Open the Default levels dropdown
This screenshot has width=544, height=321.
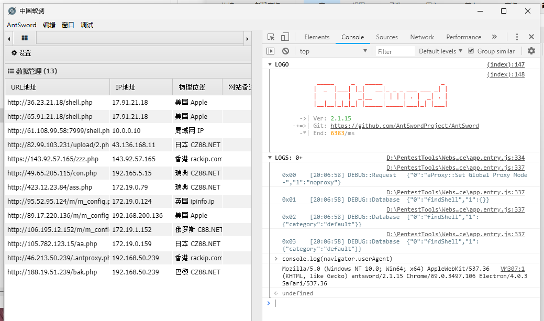(441, 51)
